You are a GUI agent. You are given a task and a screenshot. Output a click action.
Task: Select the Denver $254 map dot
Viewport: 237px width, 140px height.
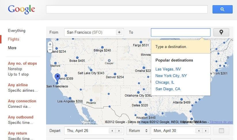[115, 74]
